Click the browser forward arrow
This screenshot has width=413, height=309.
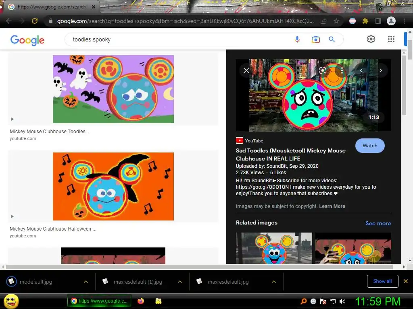22,21
